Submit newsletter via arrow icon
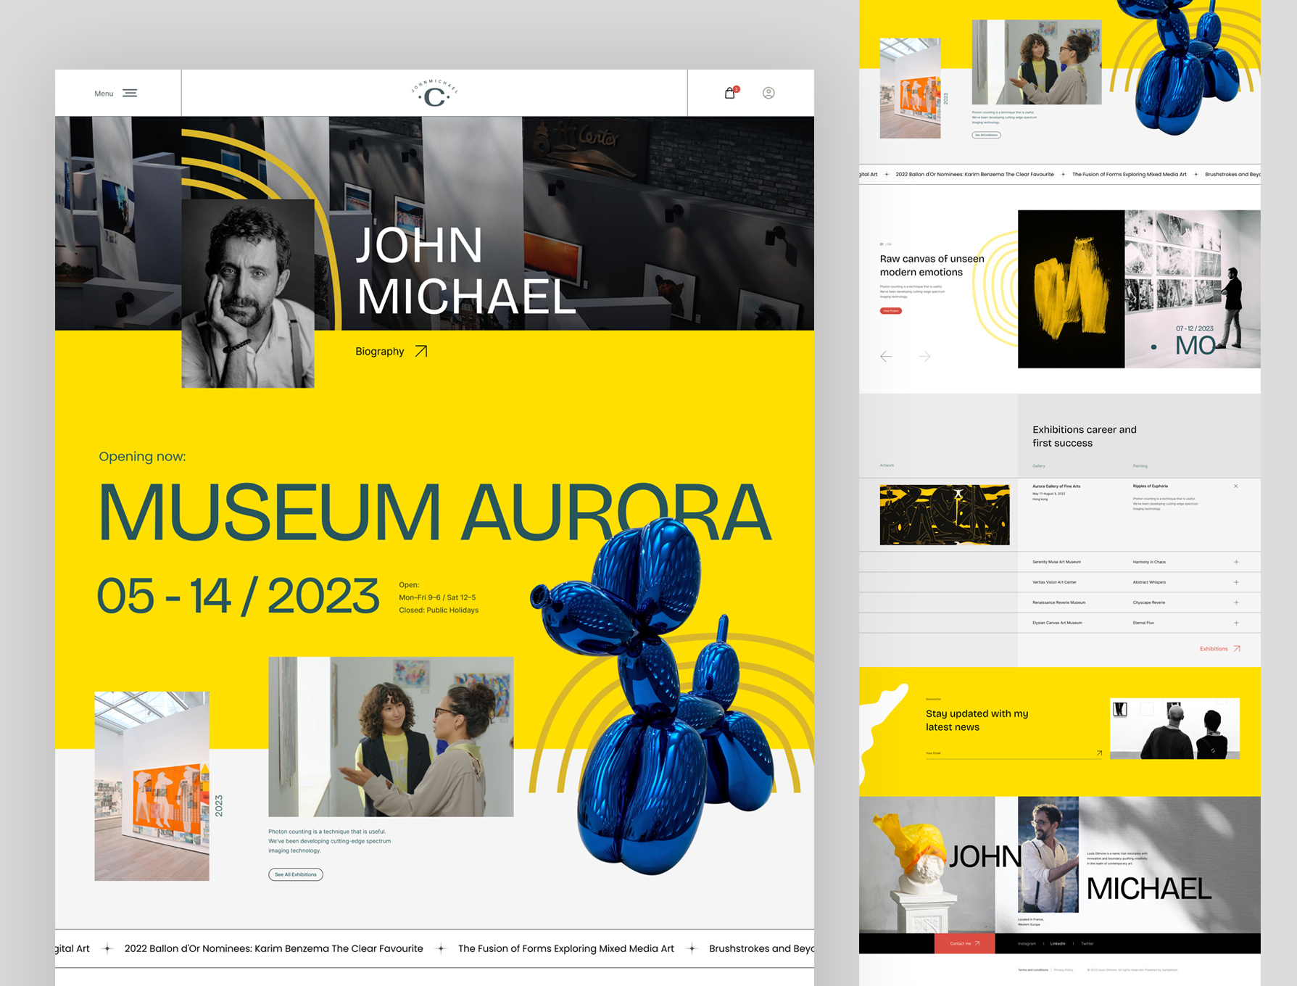The image size is (1297, 986). pos(1098,753)
